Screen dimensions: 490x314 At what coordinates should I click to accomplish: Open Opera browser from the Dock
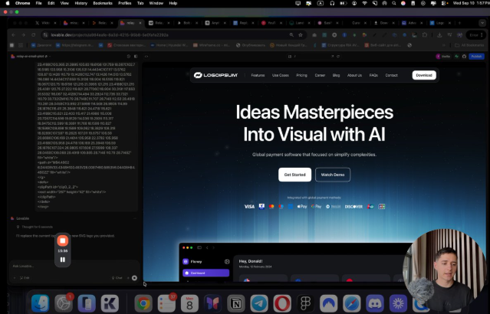click(282, 303)
